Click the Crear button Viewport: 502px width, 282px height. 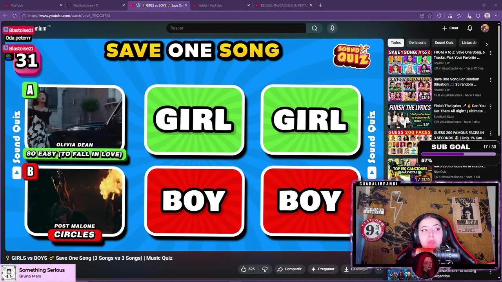[x=450, y=28]
